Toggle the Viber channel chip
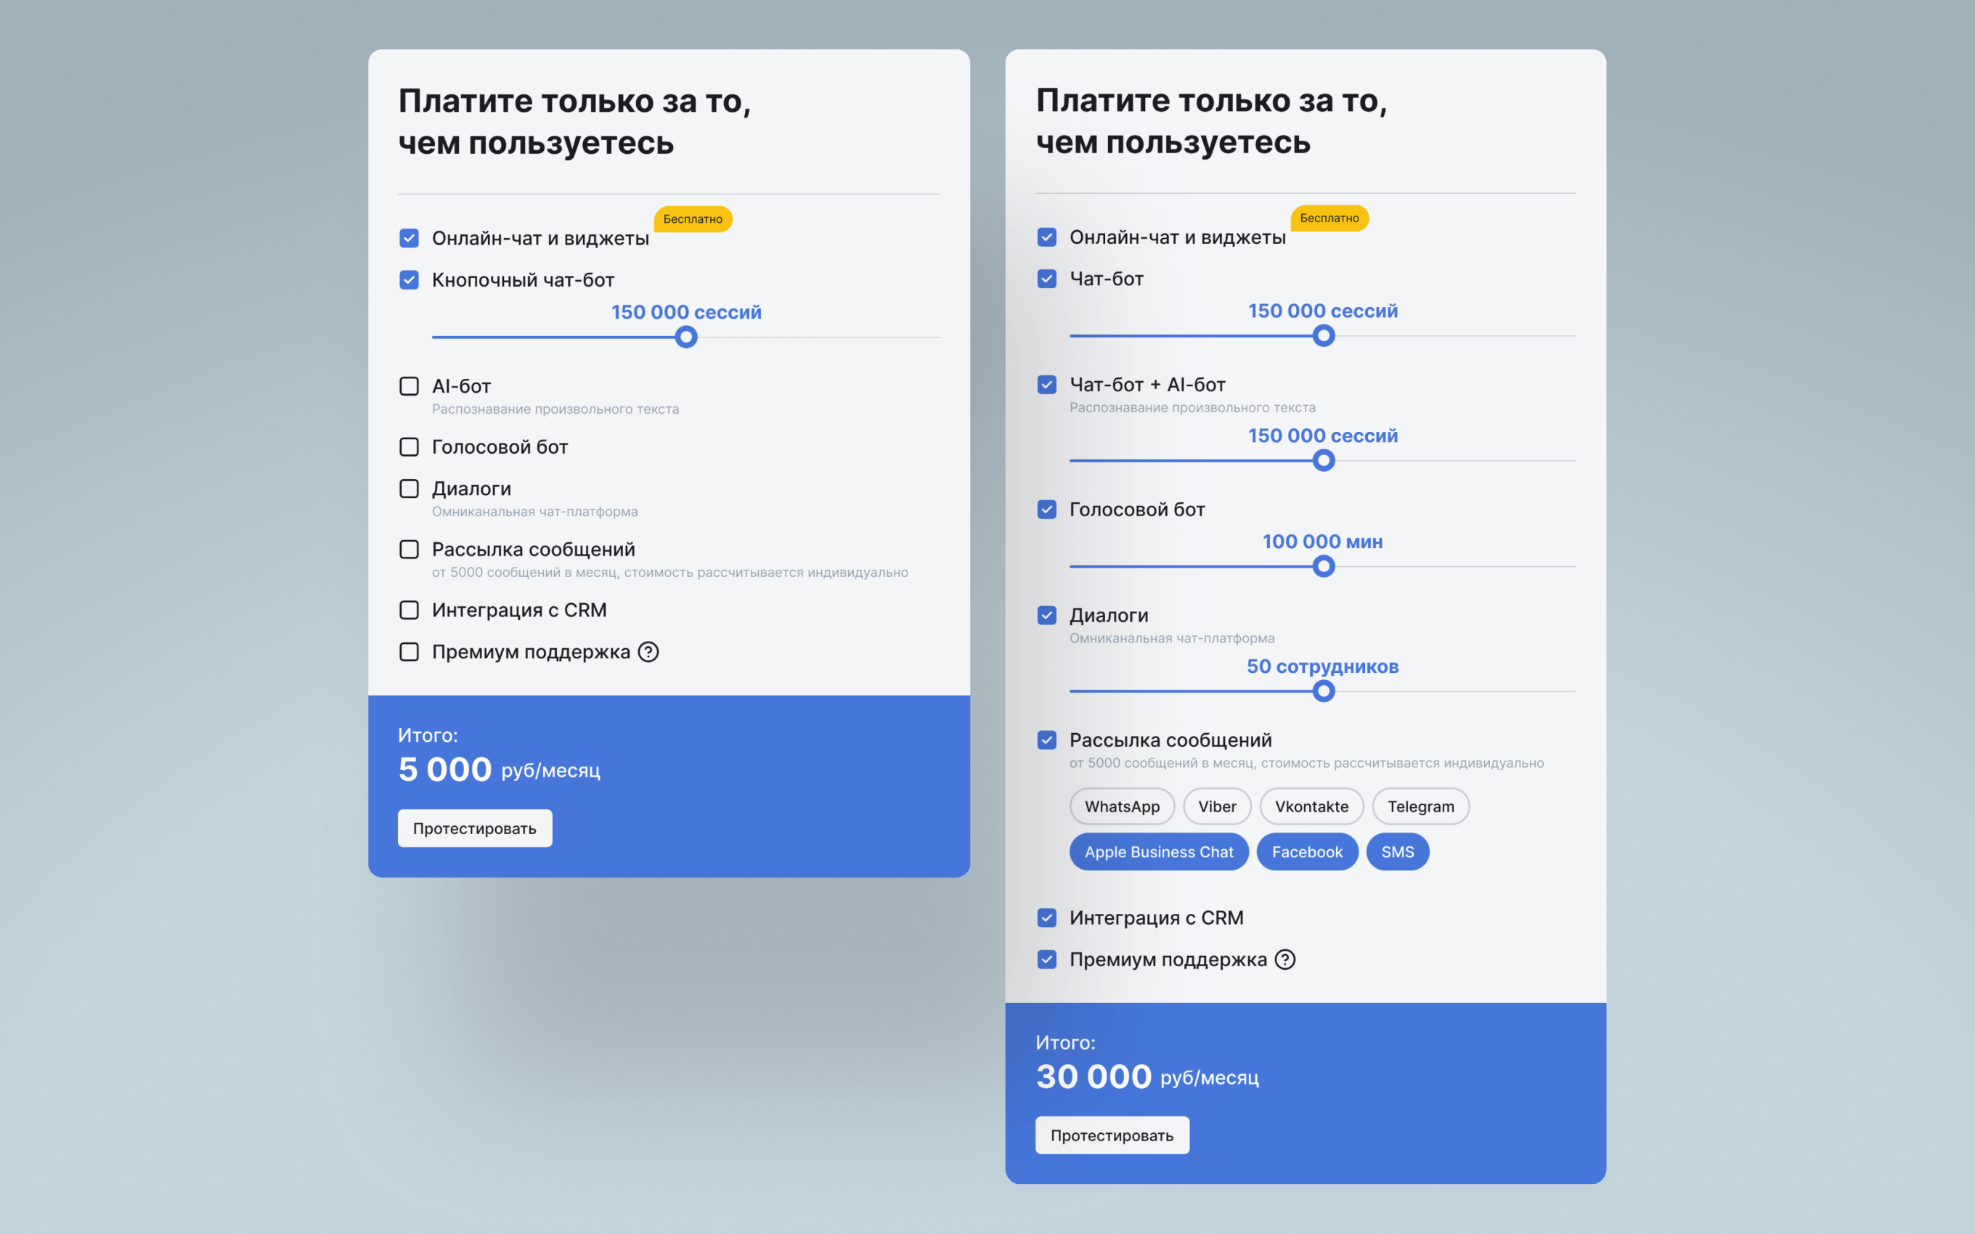The image size is (1975, 1234). click(x=1216, y=806)
